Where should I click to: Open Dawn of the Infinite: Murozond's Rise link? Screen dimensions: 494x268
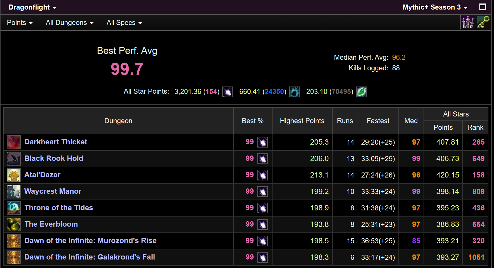pyautogui.click(x=90, y=240)
